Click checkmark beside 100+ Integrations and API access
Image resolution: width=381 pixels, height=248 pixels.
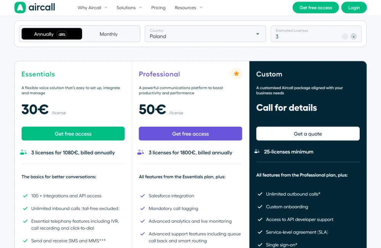coord(25,196)
